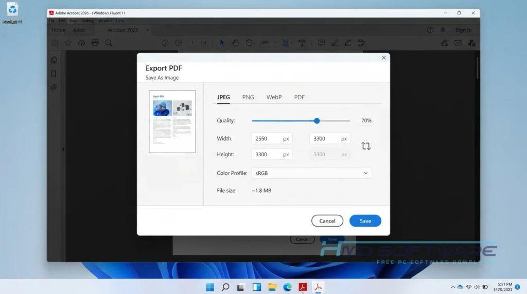This screenshot has height=294, width=527.
Task: Click the second Width field showing 3300
Action: [330, 139]
